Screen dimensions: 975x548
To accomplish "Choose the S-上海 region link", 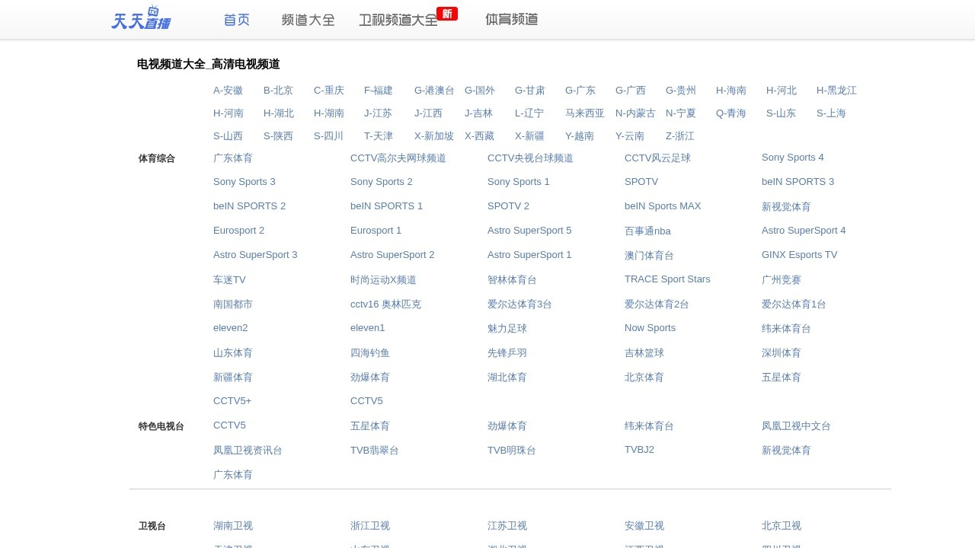I will tap(831, 113).
